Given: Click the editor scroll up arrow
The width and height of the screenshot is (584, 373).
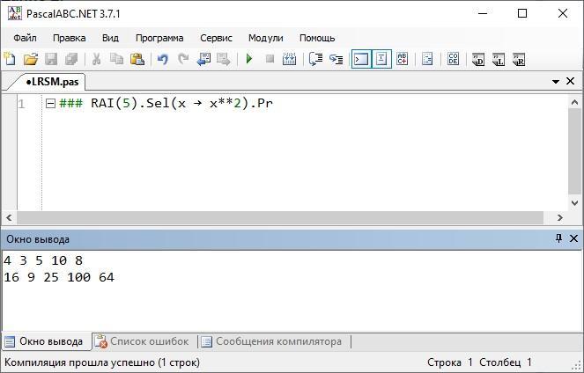Looking at the screenshot, I should [x=574, y=102].
